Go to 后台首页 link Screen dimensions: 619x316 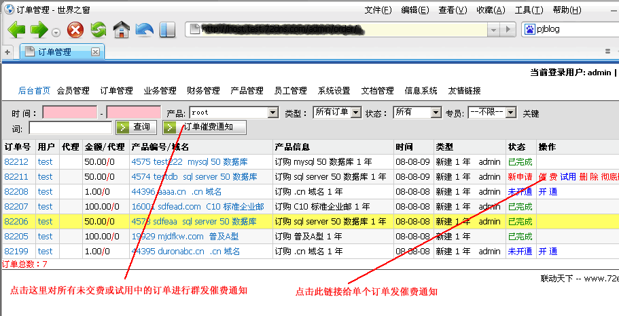(x=34, y=91)
